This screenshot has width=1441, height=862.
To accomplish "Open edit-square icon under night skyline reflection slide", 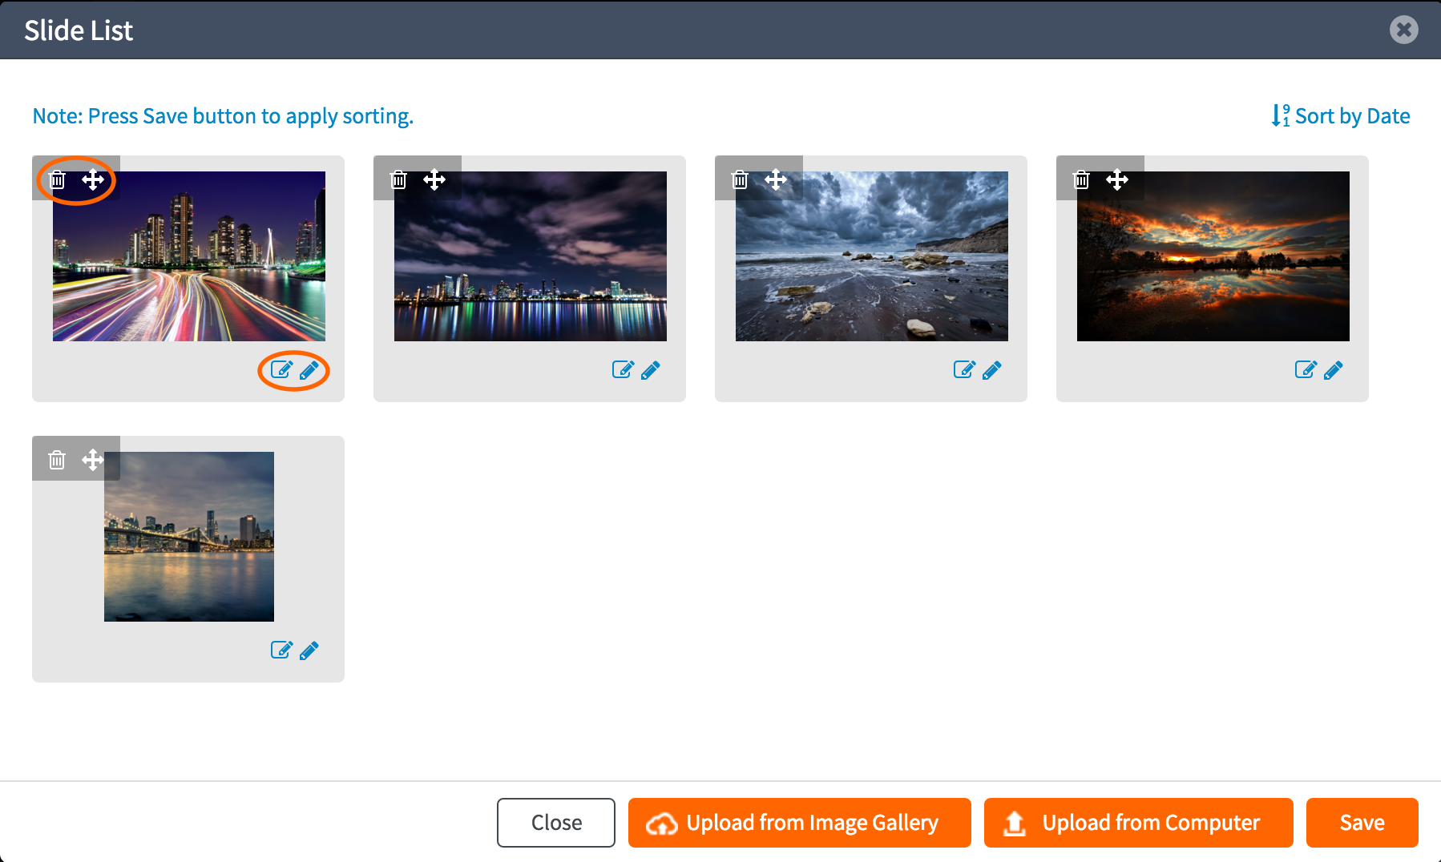I will coord(623,369).
